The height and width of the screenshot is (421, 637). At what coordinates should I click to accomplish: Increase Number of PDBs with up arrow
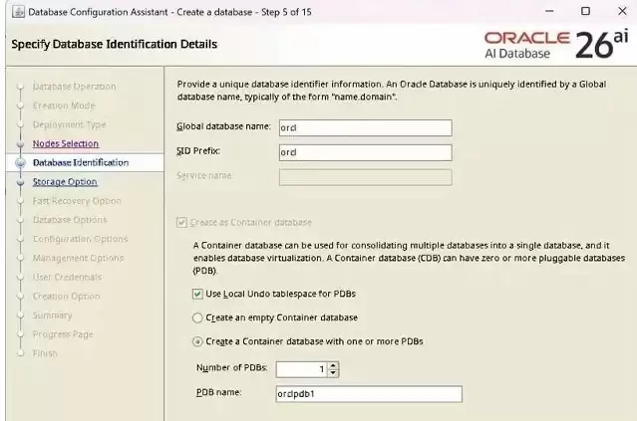tap(333, 365)
